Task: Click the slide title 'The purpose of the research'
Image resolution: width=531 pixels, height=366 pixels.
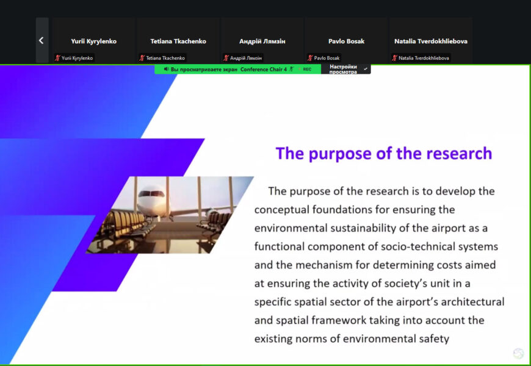Action: coord(383,153)
